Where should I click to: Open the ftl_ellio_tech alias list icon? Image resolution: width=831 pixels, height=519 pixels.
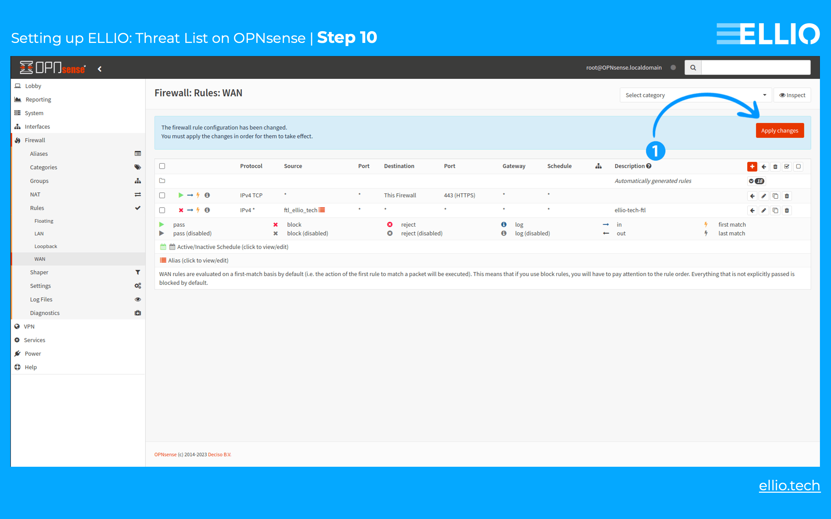tap(322, 210)
